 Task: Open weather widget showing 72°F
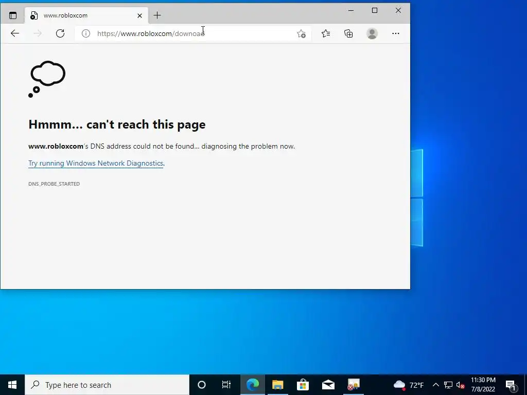408,385
